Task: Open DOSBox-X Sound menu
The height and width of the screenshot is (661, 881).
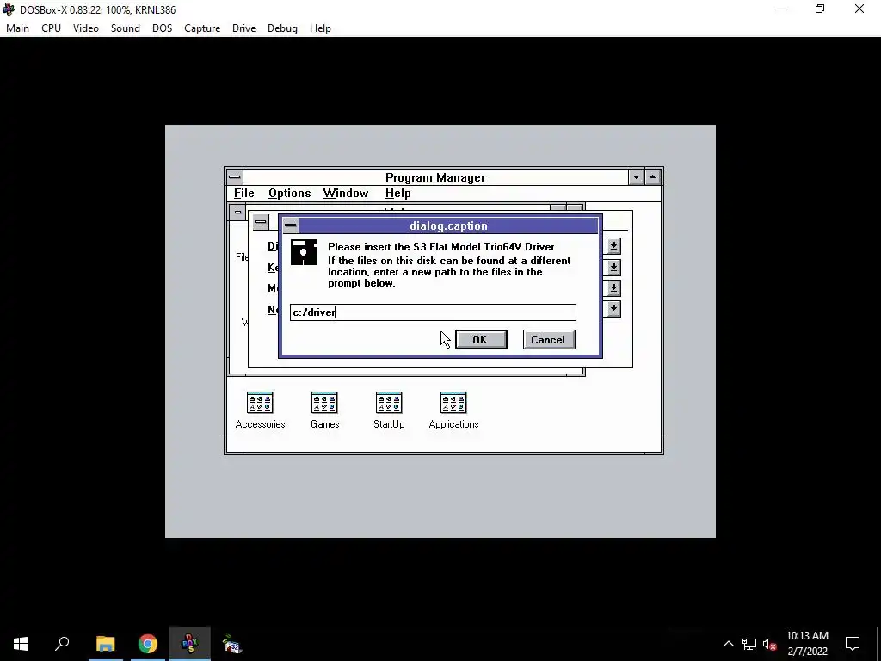Action: point(126,28)
